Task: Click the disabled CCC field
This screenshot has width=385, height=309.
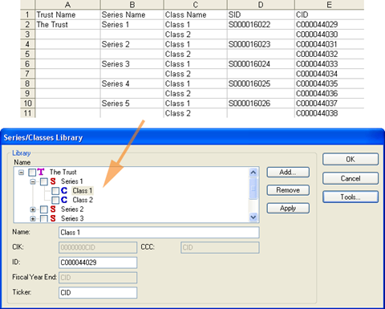Action: [220, 247]
